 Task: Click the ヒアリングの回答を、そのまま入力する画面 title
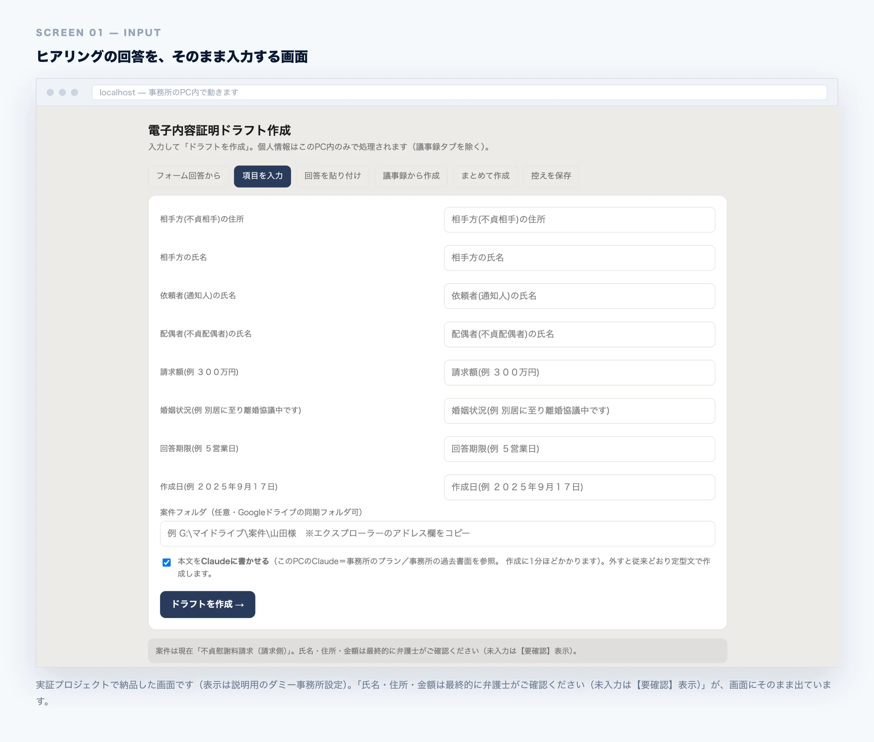172,57
